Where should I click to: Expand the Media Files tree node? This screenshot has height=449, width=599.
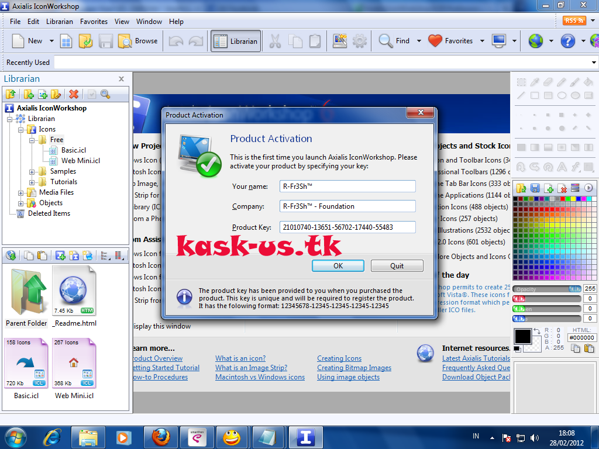[21, 193]
